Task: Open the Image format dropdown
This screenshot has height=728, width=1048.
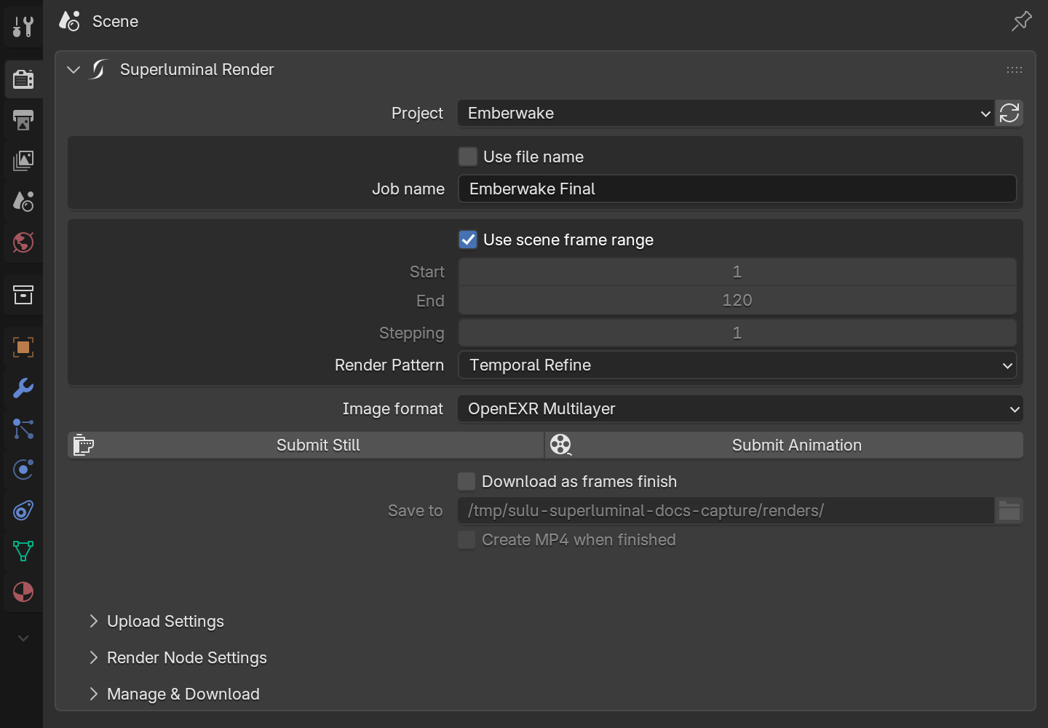Action: 740,408
